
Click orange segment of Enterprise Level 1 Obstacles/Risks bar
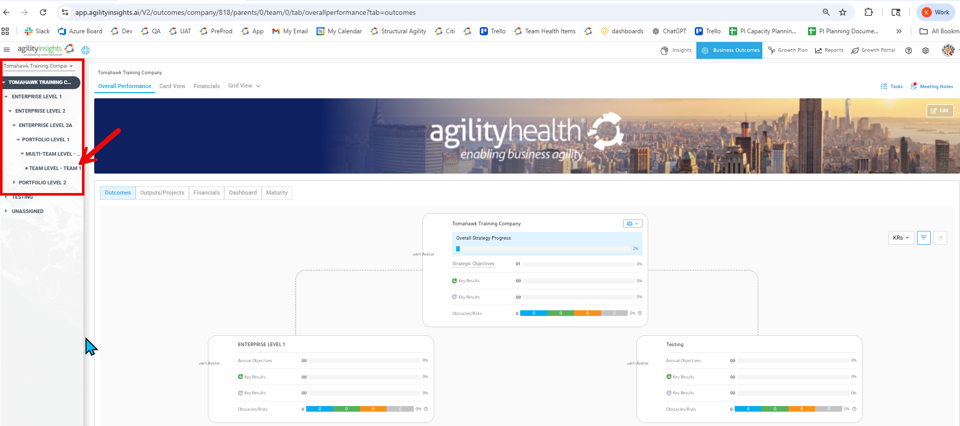(x=373, y=409)
